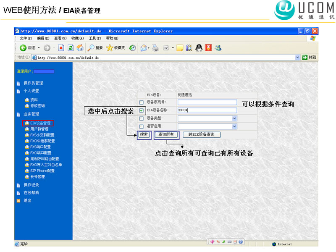The width and height of the screenshot is (336, 252).
Task: Click the 设备序列号 input field
Action: pyautogui.click(x=207, y=102)
